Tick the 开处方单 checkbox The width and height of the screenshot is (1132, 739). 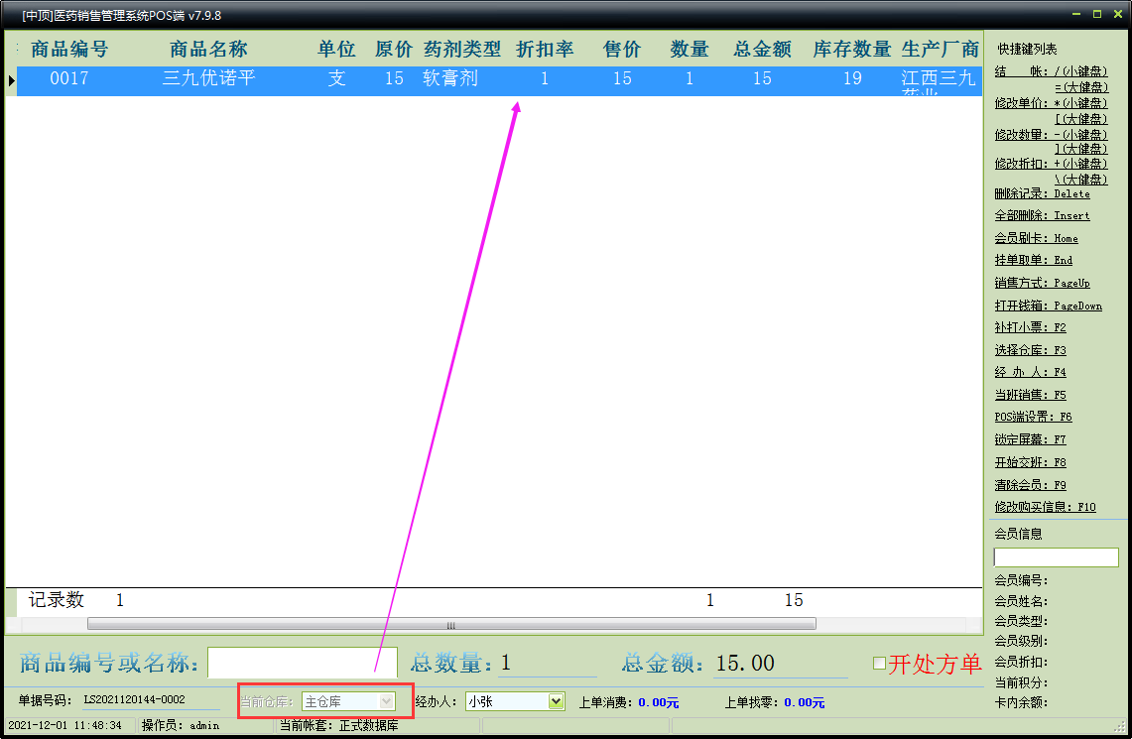(879, 664)
